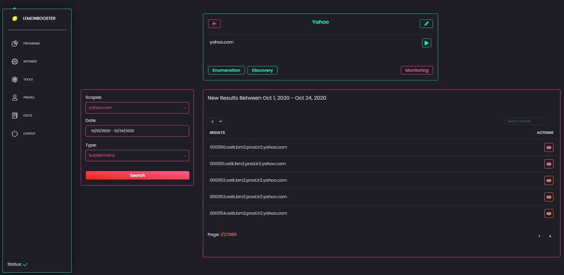
Task: View details for 000052.ostk.bm2.prod.ir2.yahoo.com
Action: pos(549,180)
